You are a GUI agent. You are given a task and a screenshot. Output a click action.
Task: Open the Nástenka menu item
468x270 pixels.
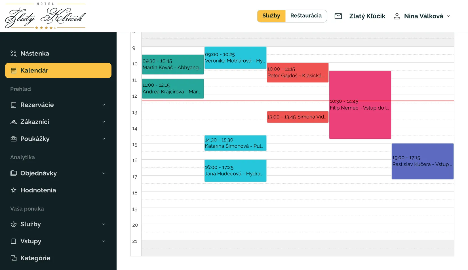coord(58,53)
